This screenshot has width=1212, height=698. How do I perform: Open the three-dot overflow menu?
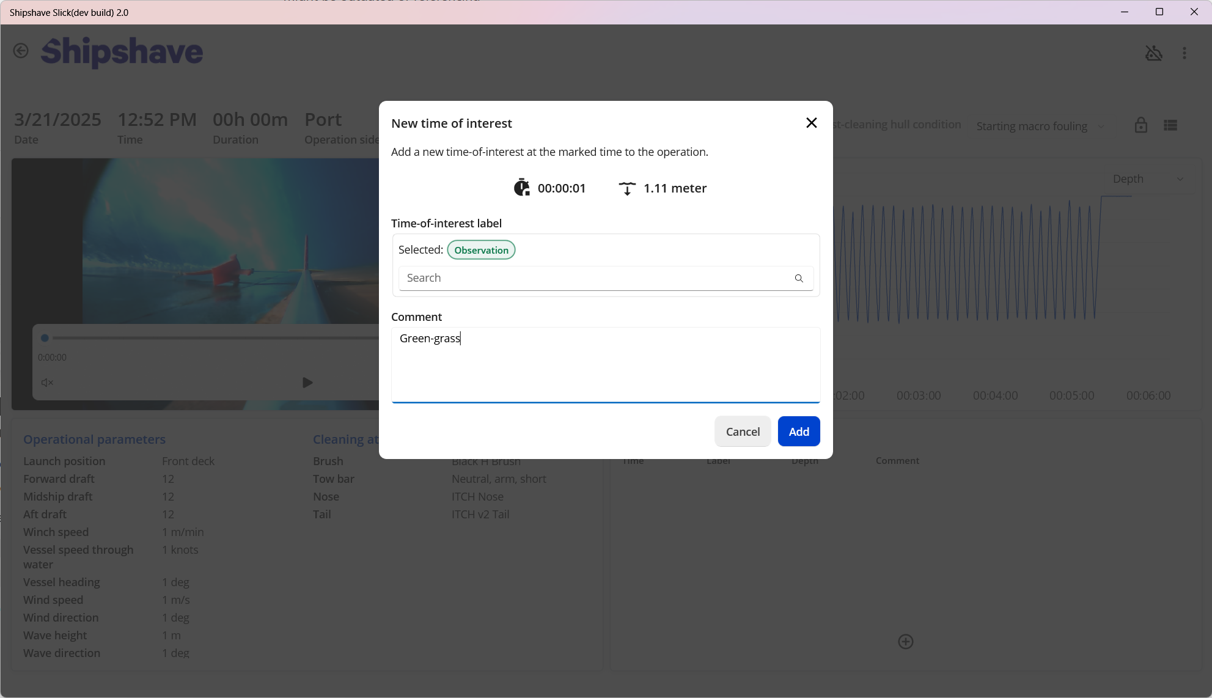(1184, 53)
